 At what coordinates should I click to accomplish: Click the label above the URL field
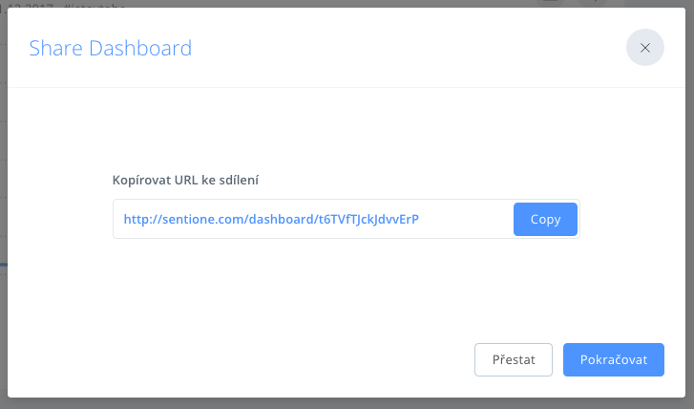187,180
